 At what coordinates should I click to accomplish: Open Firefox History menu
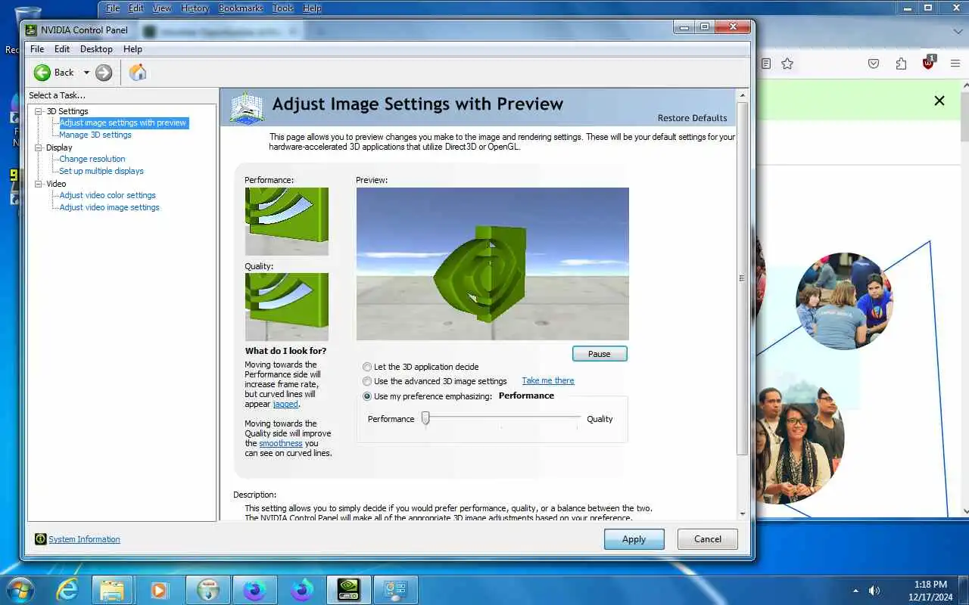(x=195, y=8)
